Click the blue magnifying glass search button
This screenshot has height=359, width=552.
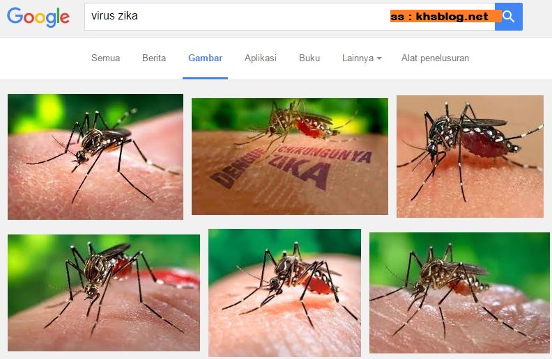pos(508,17)
